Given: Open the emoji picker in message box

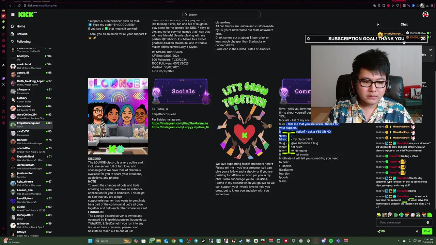Looking at the screenshot, I should [x=428, y=223].
